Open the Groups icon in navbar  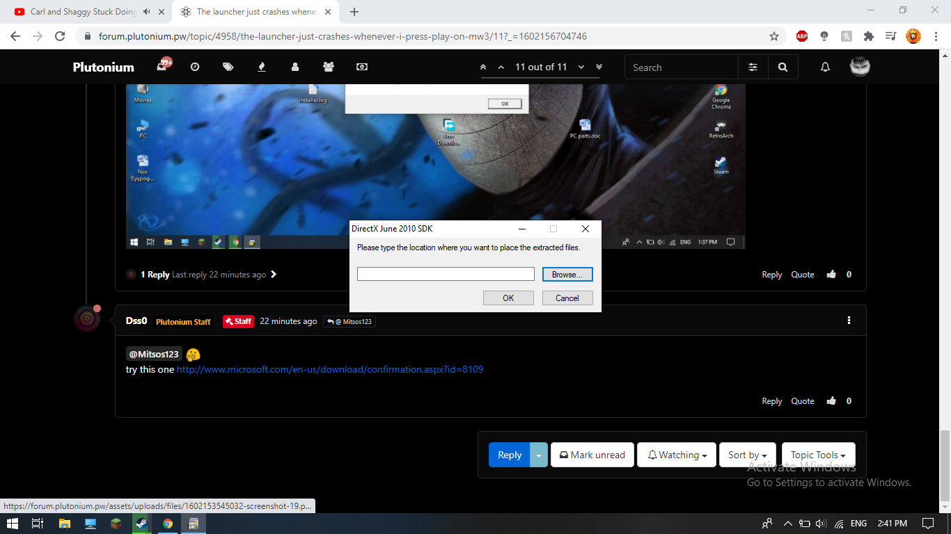[329, 67]
